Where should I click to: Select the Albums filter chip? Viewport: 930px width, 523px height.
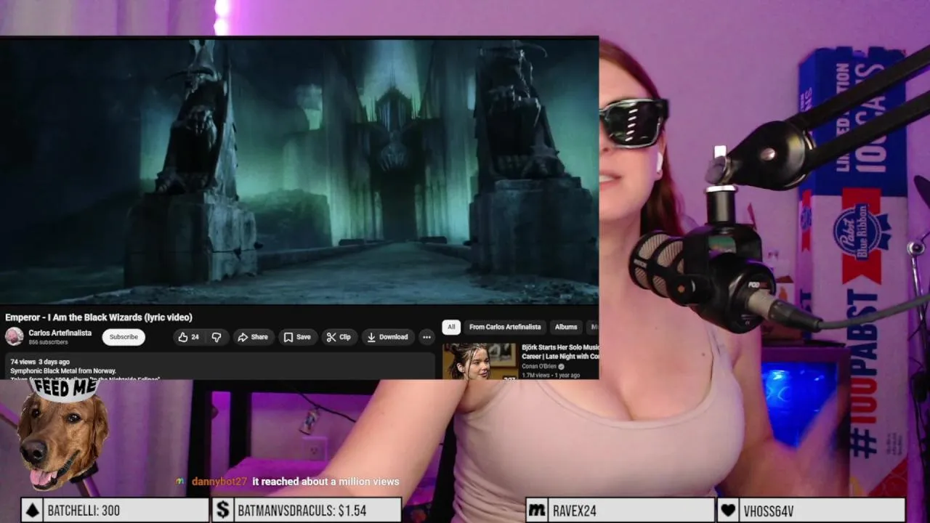(x=566, y=327)
